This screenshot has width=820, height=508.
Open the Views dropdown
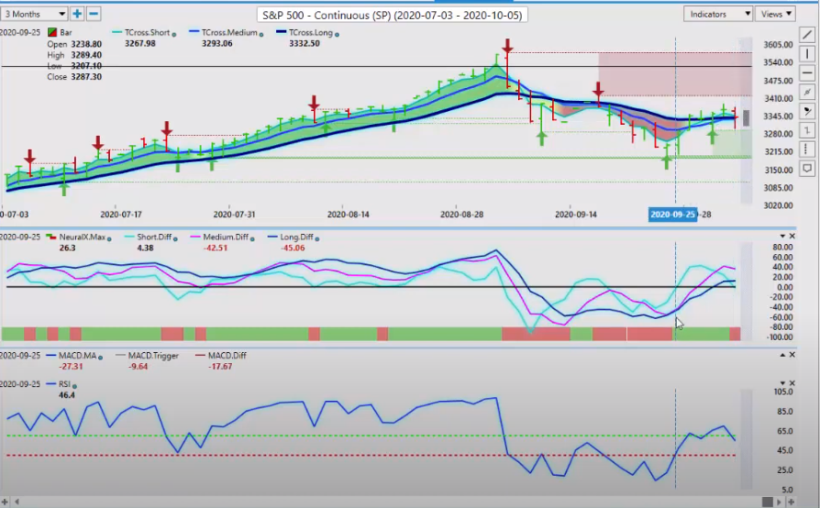[x=776, y=14]
